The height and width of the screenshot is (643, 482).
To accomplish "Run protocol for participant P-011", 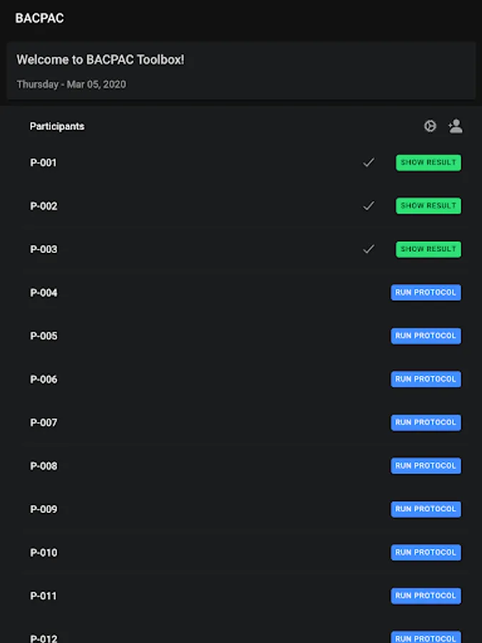I will 426,596.
